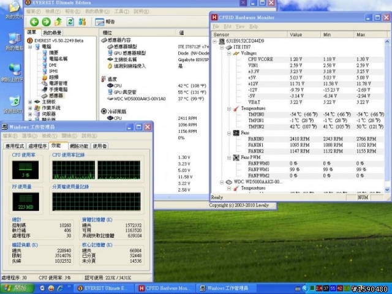Click the green Back arrow in EVEREST toolbar
The image size is (392, 294).
34,22
